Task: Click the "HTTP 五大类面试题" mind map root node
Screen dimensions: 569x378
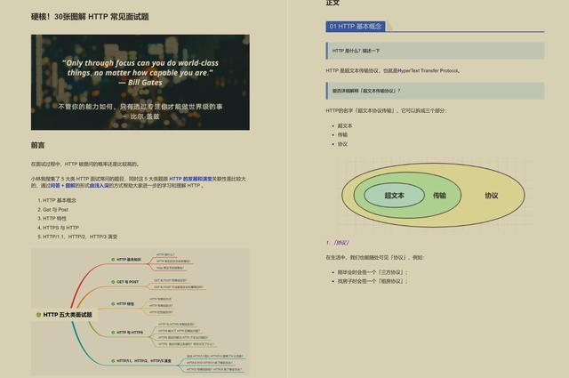Action: (x=65, y=315)
